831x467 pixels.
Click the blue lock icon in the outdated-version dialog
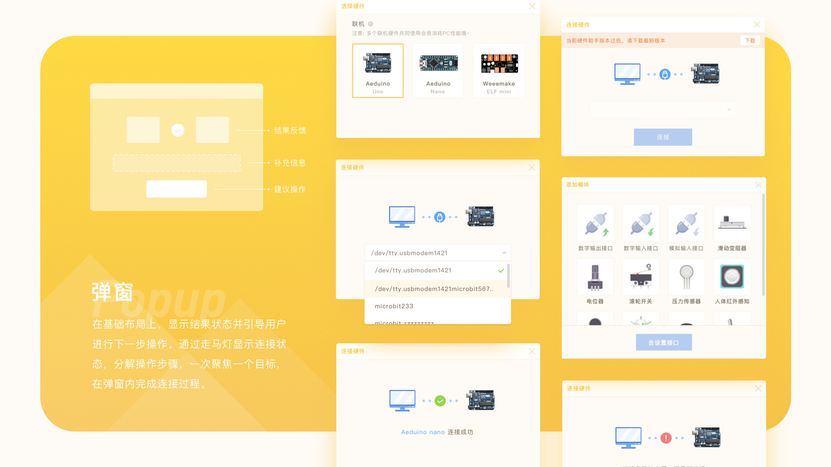pos(665,74)
